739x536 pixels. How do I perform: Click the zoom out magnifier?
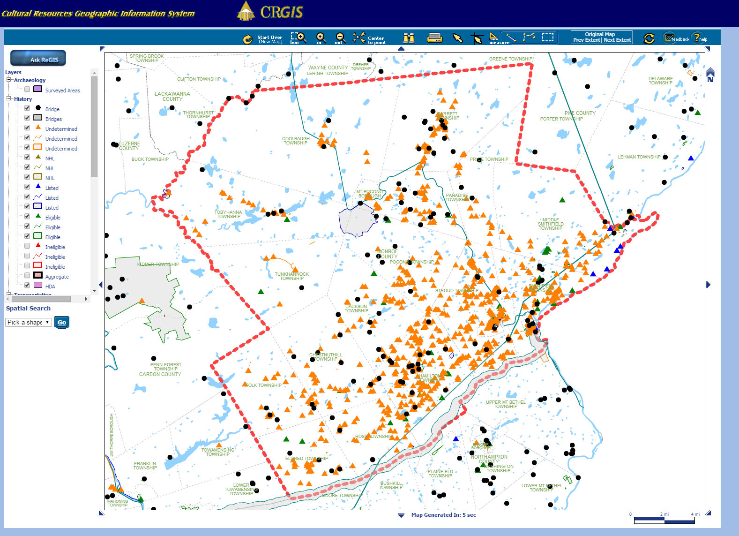point(341,38)
